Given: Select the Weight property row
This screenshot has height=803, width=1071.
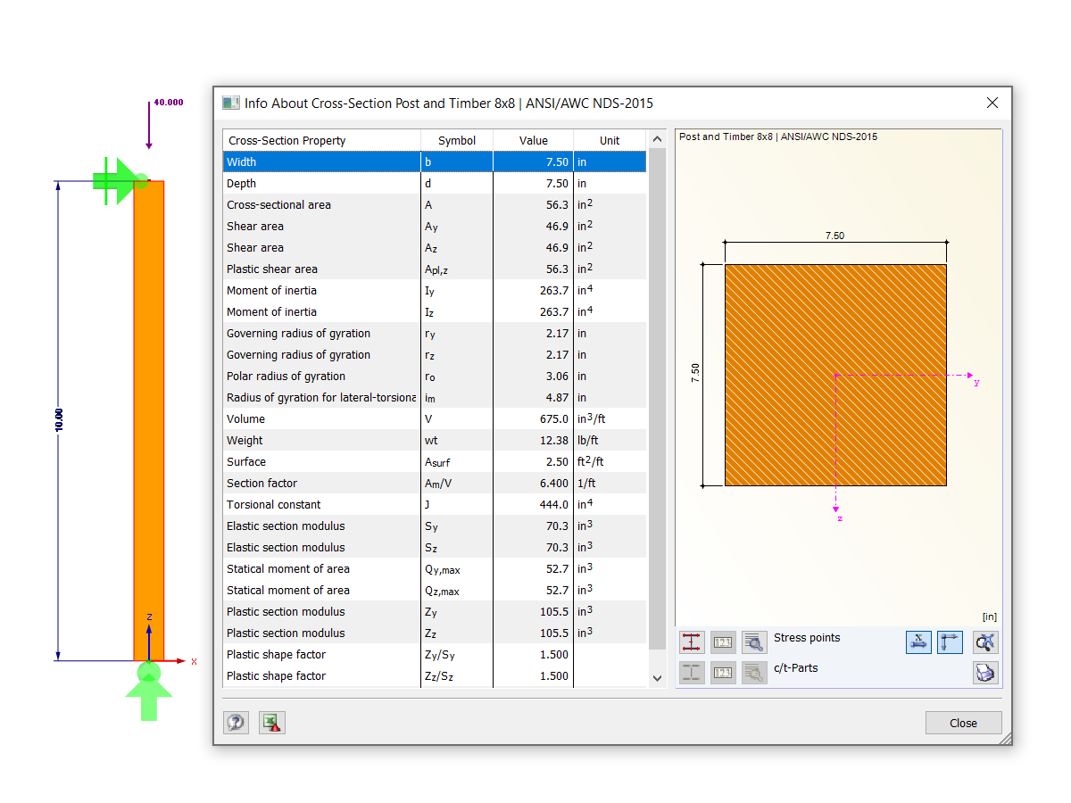Looking at the screenshot, I should coord(321,440).
